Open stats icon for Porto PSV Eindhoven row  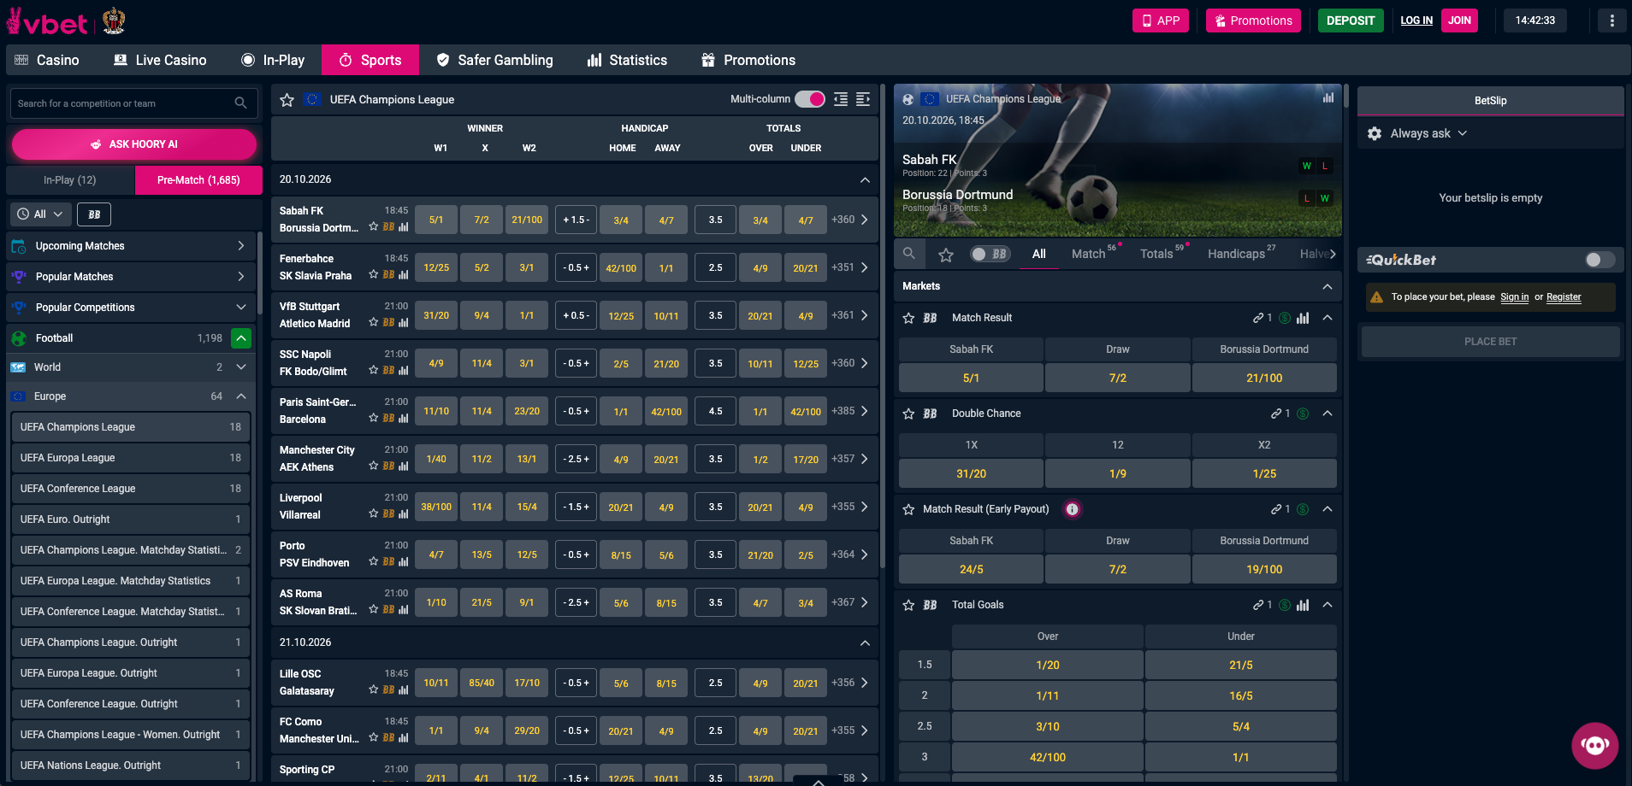[x=404, y=561]
